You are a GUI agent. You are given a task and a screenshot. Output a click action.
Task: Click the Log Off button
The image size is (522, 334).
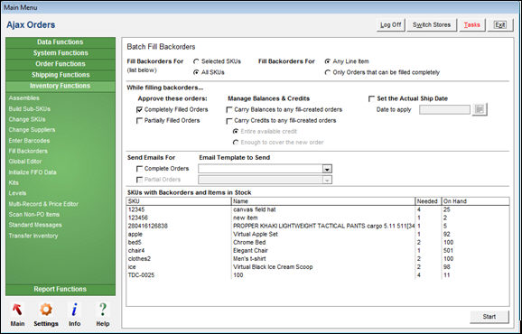[x=390, y=25]
